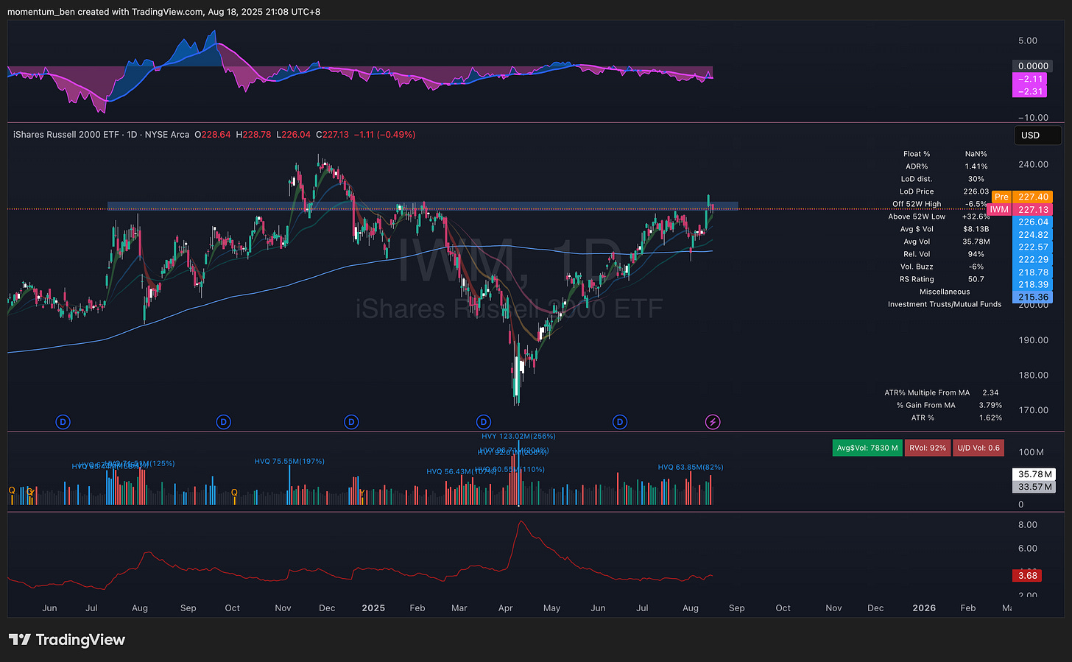Select the blue 224.82 price tag
This screenshot has width=1072, height=662.
pyautogui.click(x=1033, y=235)
